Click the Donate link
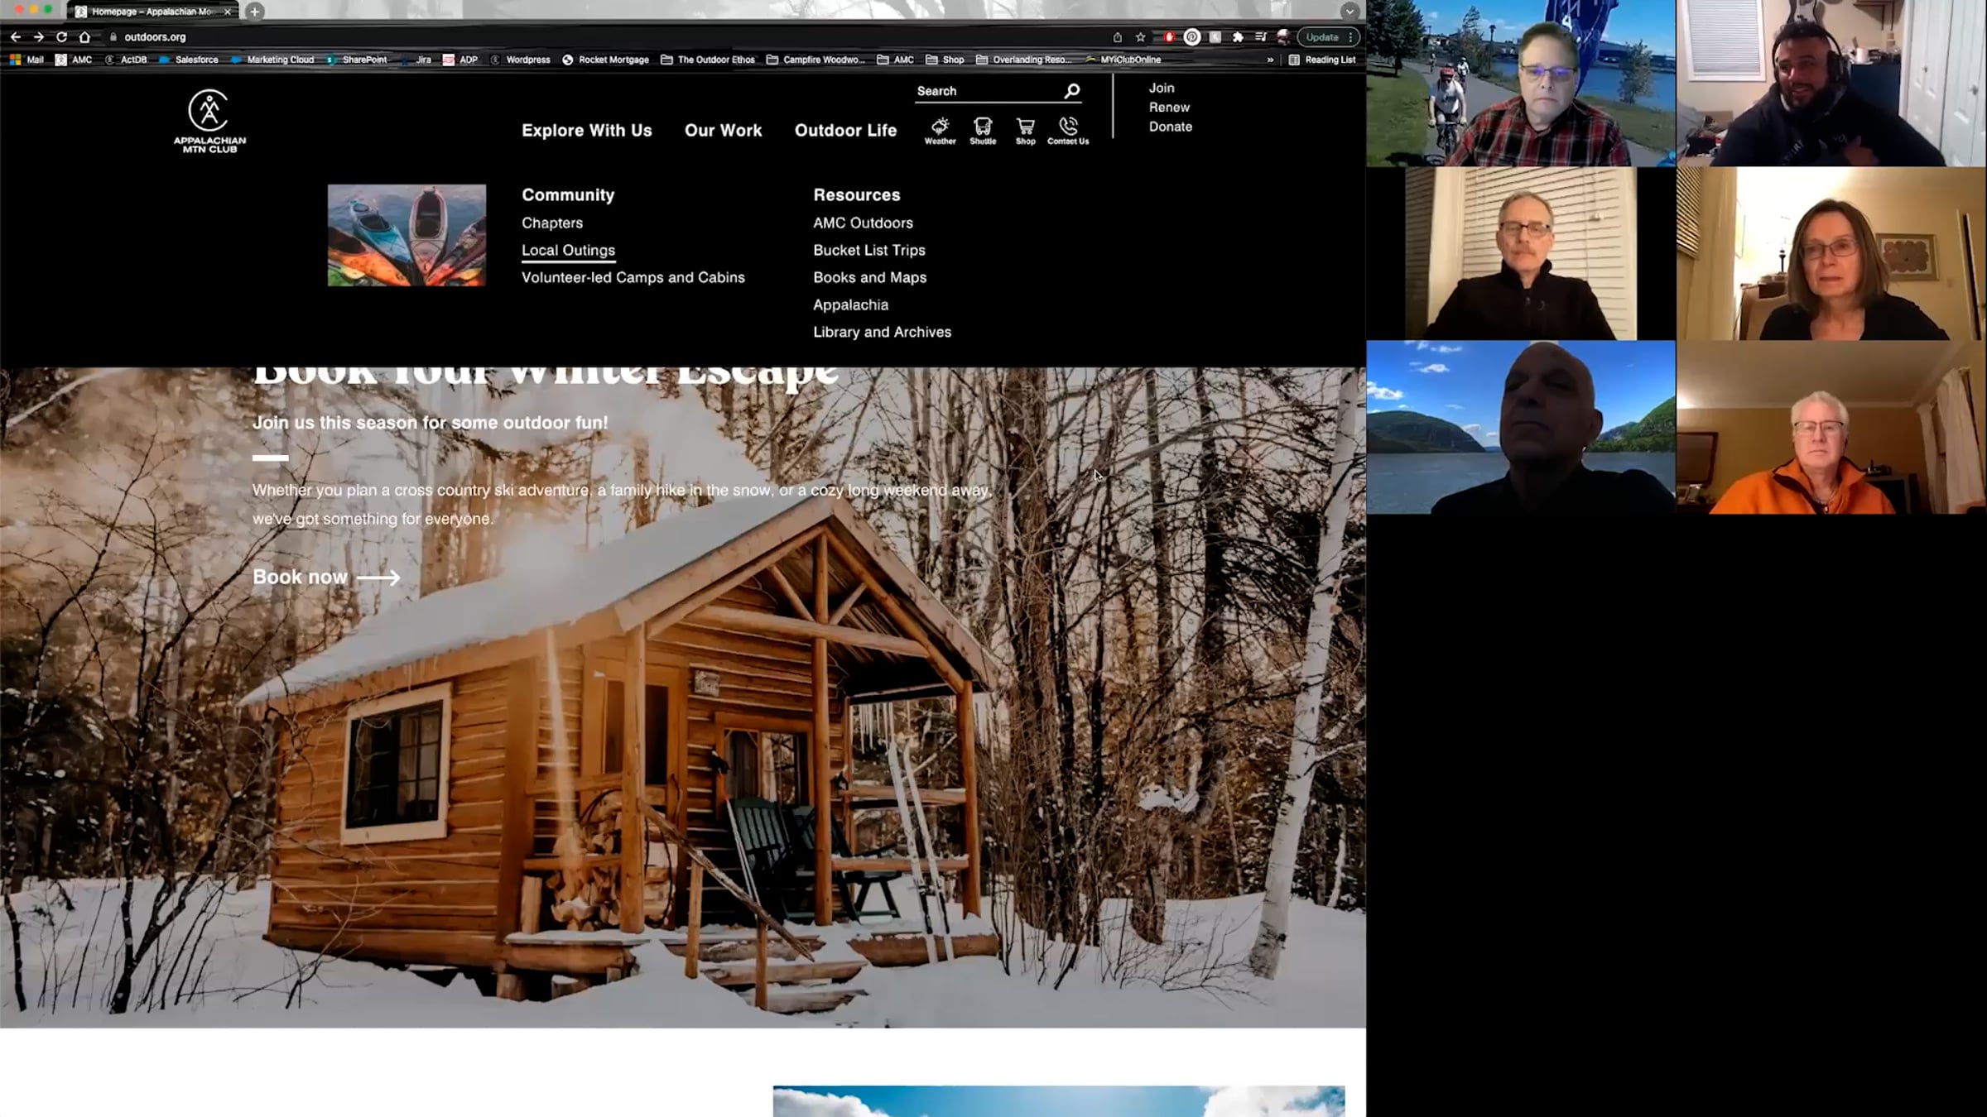 coord(1170,127)
